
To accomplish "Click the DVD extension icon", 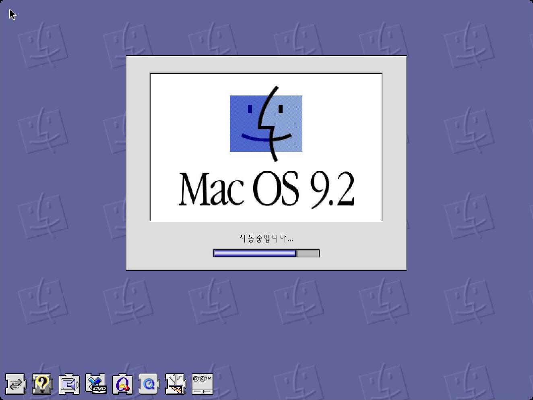I will pos(96,384).
